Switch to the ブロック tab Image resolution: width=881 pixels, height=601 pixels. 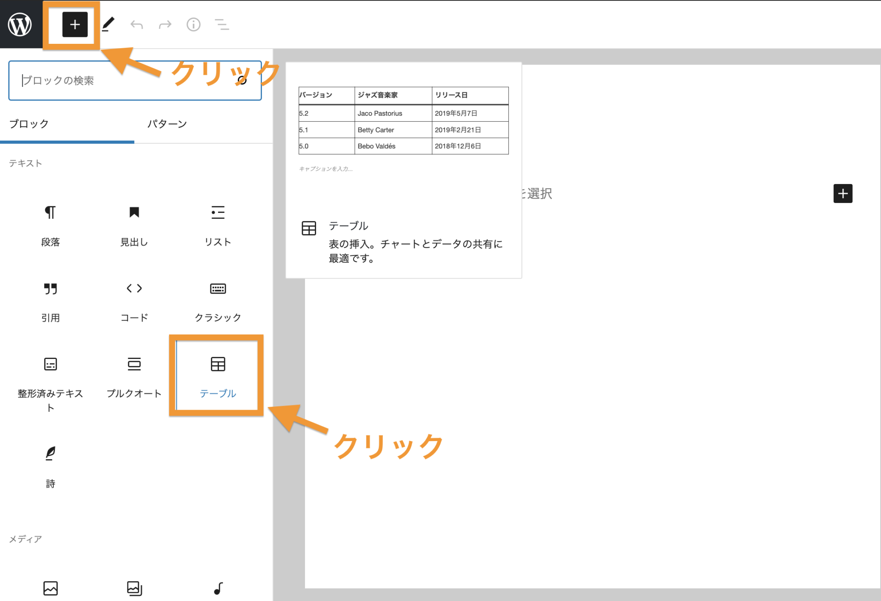[29, 124]
